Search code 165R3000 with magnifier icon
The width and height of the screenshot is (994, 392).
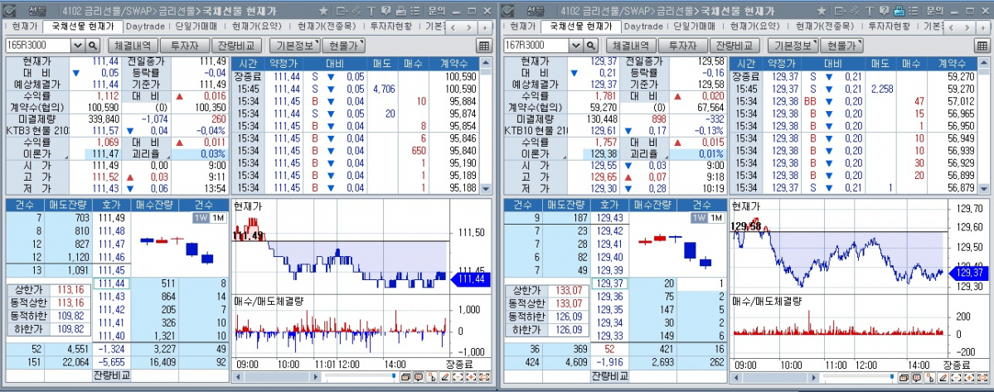point(93,45)
